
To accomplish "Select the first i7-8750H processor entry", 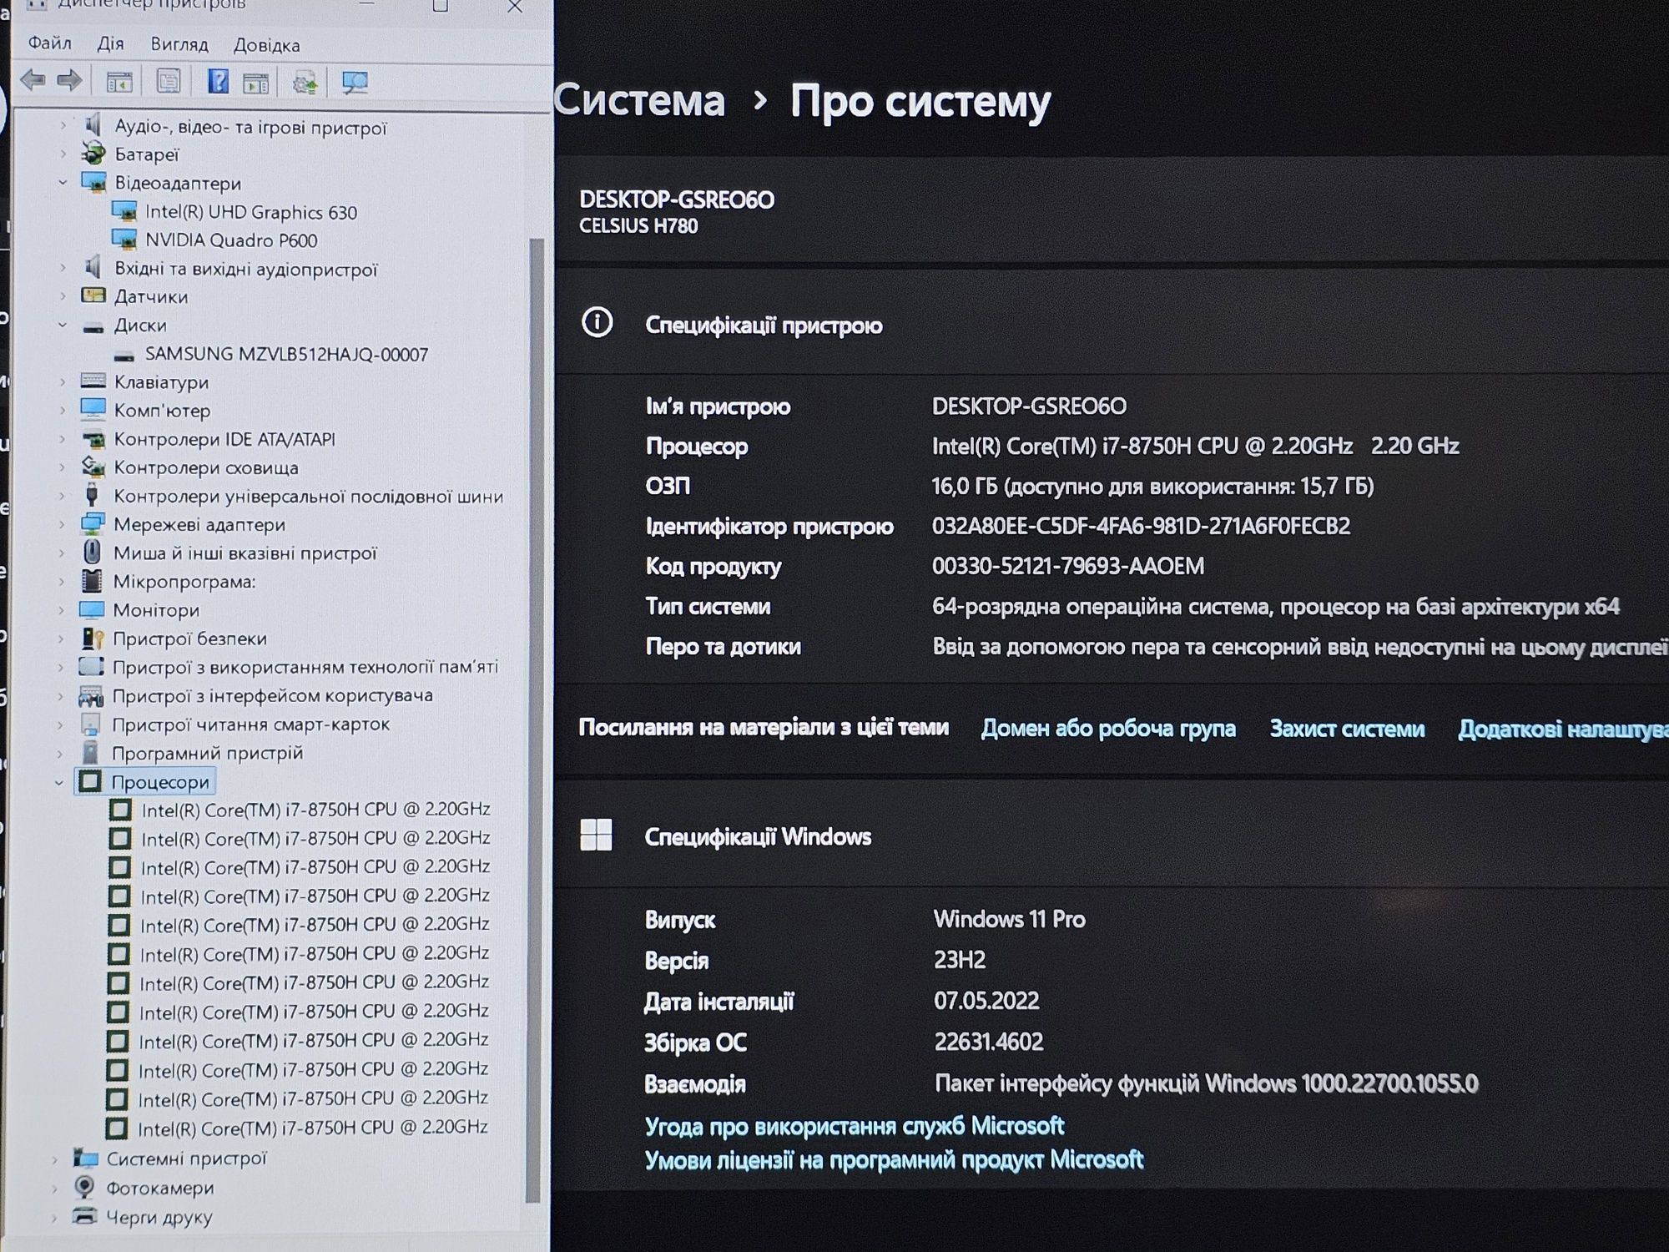I will [315, 809].
